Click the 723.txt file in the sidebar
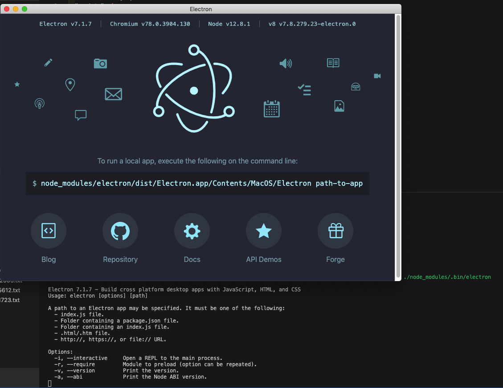The width and height of the screenshot is (503, 388). (10, 300)
